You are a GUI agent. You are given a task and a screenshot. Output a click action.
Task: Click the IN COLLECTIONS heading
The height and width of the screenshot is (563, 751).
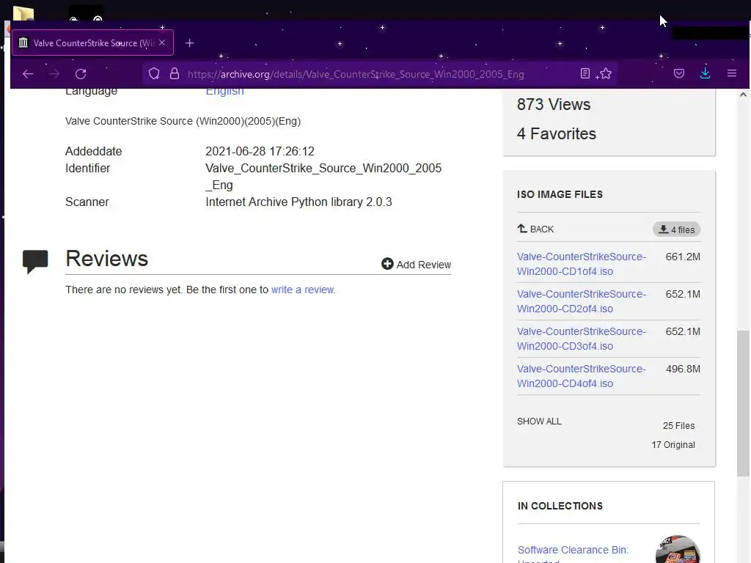point(560,506)
